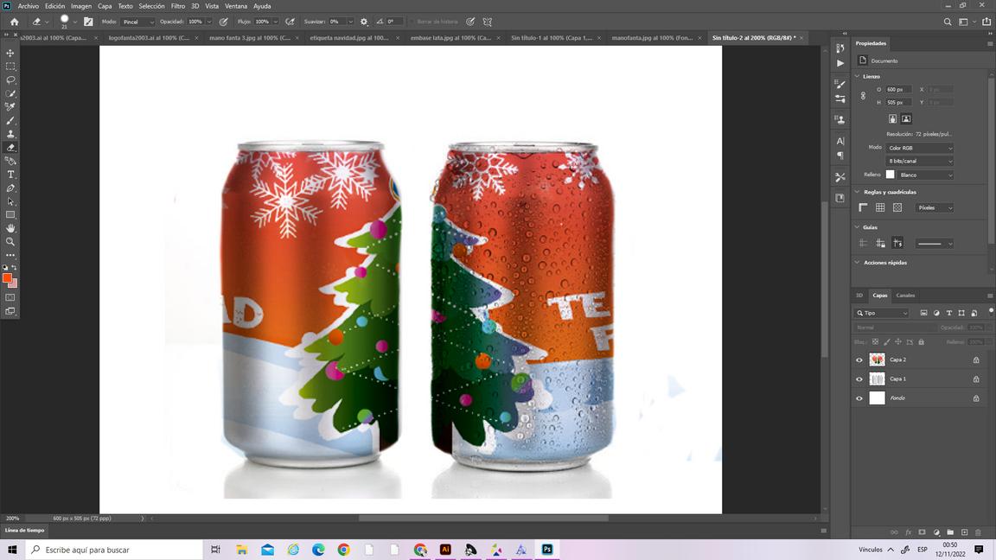Create a new layer with plus icon

pos(964,532)
